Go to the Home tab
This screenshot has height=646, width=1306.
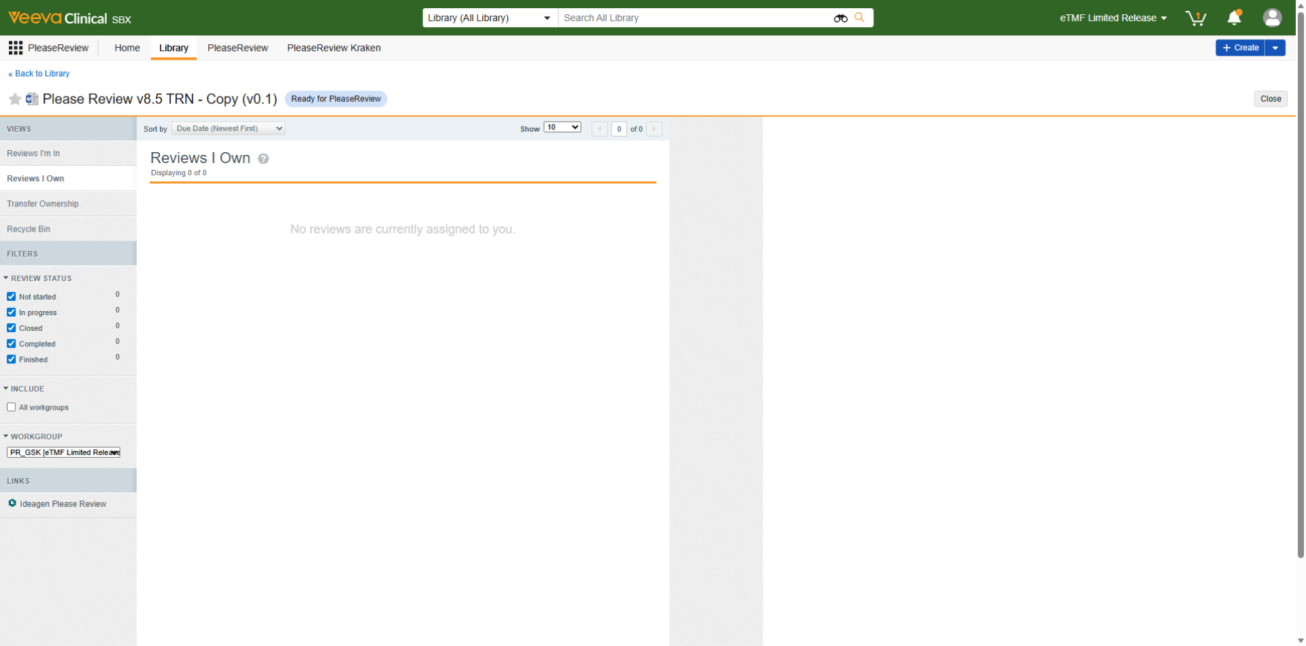pyautogui.click(x=127, y=48)
